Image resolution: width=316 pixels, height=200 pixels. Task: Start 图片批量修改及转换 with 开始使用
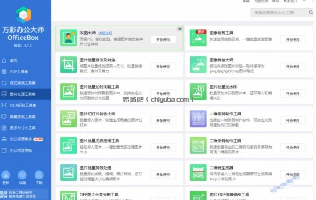point(163,67)
